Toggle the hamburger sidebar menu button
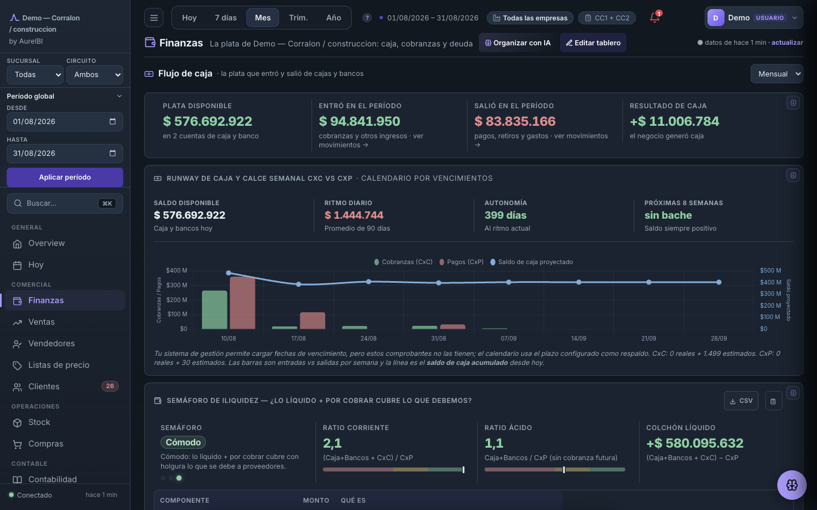Screen dimensions: 817x510 [154, 18]
